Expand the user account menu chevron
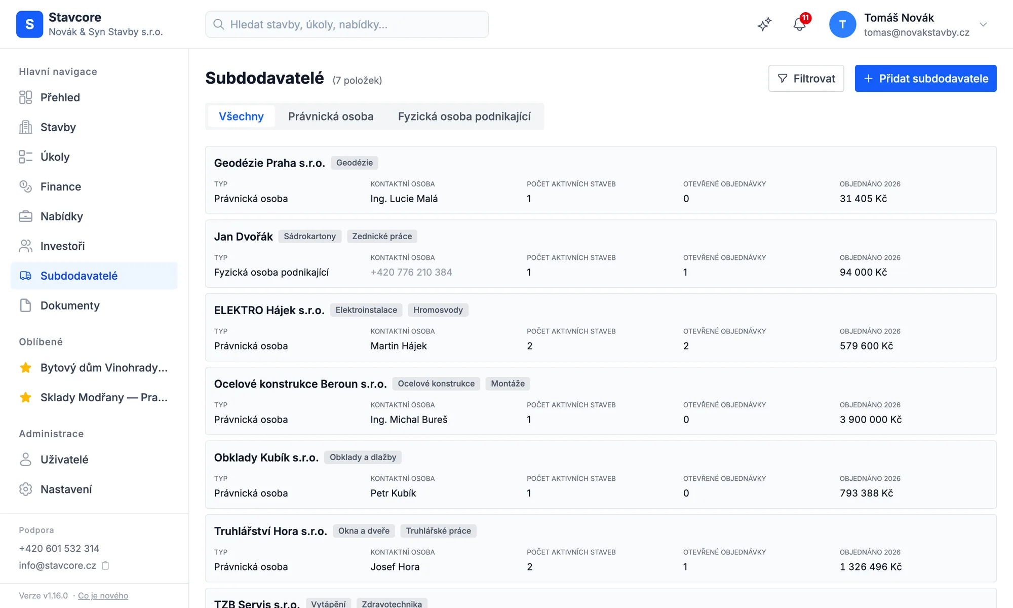This screenshot has width=1013, height=608. tap(983, 24)
